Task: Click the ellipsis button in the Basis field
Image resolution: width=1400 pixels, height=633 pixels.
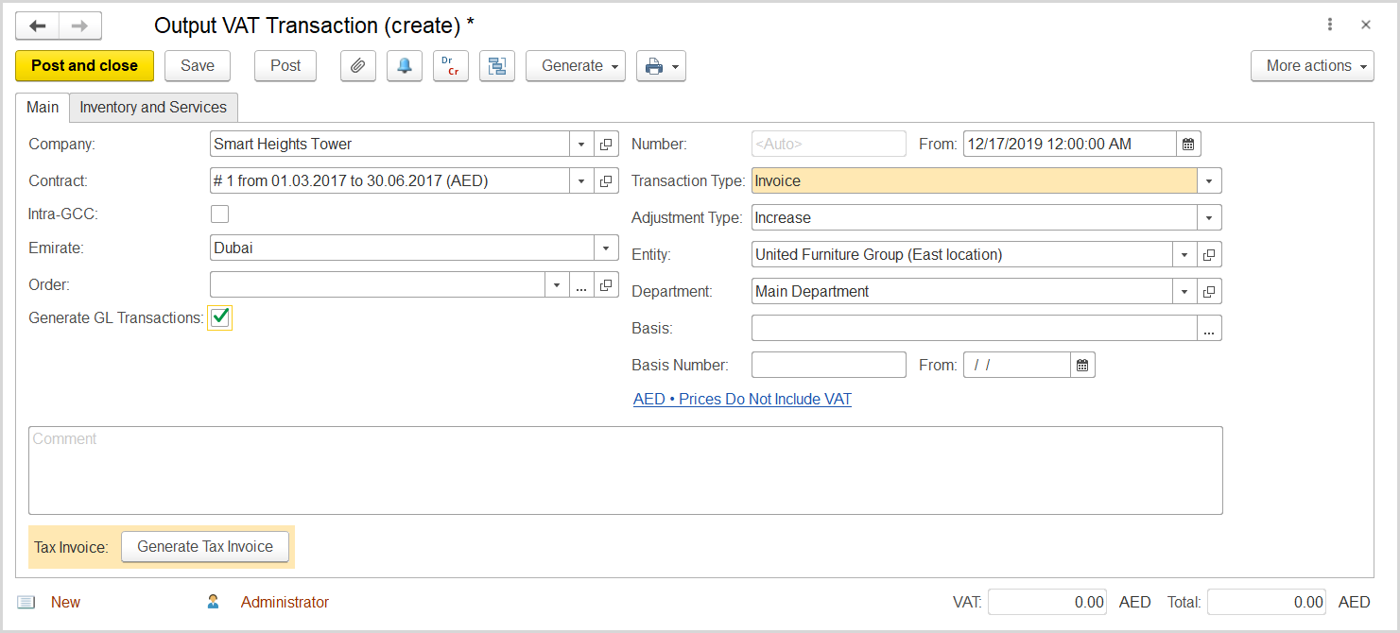Action: [x=1210, y=329]
